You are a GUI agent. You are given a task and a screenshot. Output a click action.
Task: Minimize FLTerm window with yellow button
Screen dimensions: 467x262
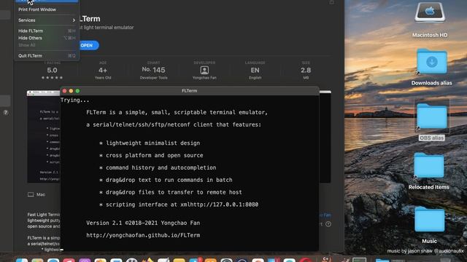(x=71, y=91)
